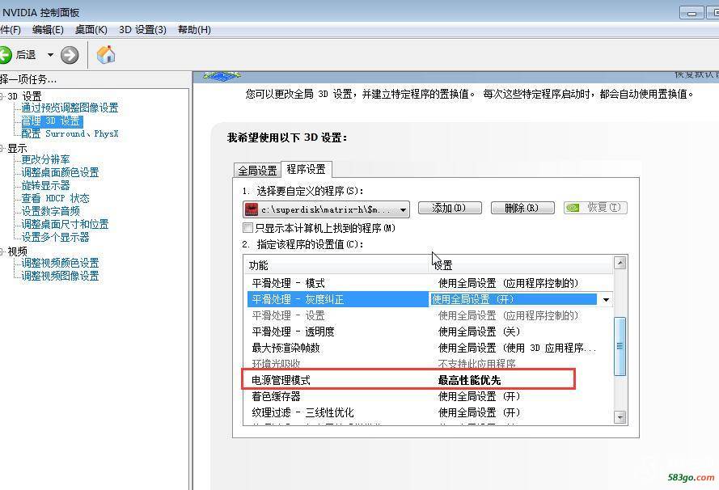The height and width of the screenshot is (490, 719).
Task: Click the grey forward arrow icon
Action: (70, 55)
